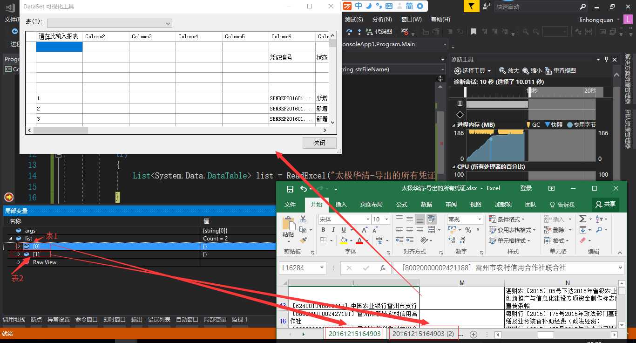Click the Excel insert function fx icon
Screen dimensions: 636x343
[383, 268]
